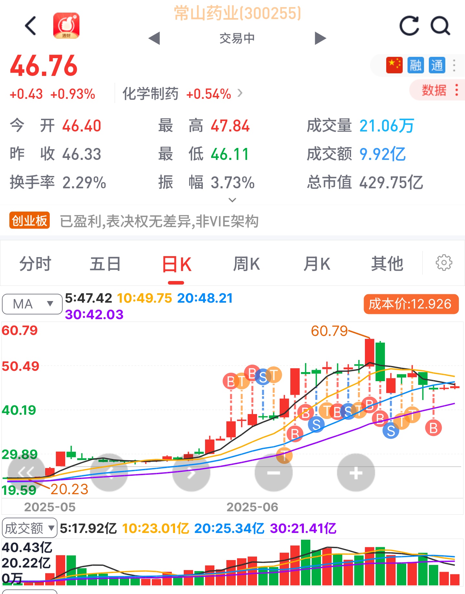Image resolution: width=465 pixels, height=594 pixels.
Task: Switch to 五日 chart tab
Action: click(105, 264)
